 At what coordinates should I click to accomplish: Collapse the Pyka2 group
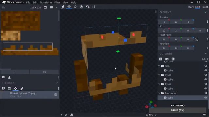coord(159,84)
